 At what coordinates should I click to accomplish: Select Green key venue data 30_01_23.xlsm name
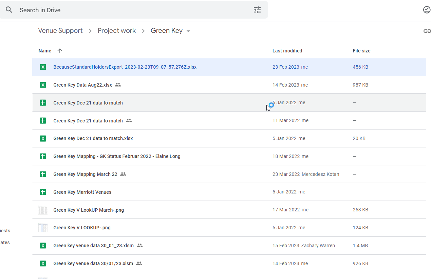tap(93, 246)
